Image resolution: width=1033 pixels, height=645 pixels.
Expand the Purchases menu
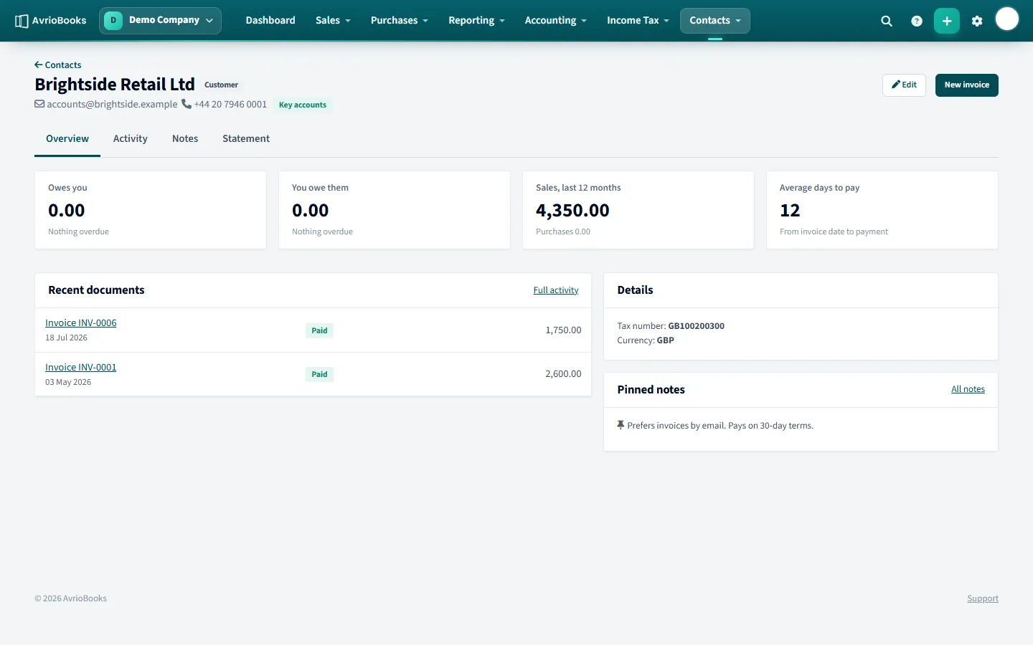(400, 21)
